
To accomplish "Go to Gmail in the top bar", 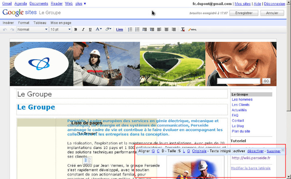I will [7, 4].
